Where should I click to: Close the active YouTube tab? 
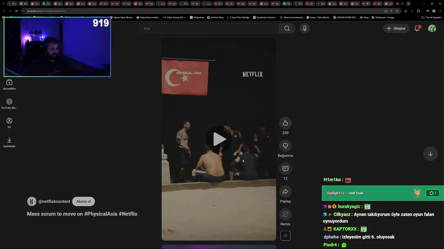point(402,3)
